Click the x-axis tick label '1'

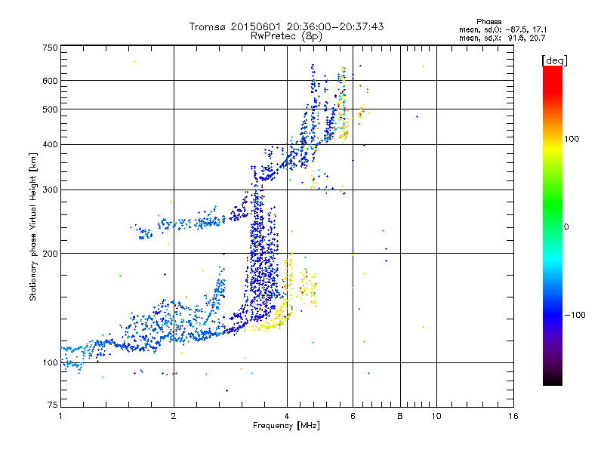tap(60, 416)
